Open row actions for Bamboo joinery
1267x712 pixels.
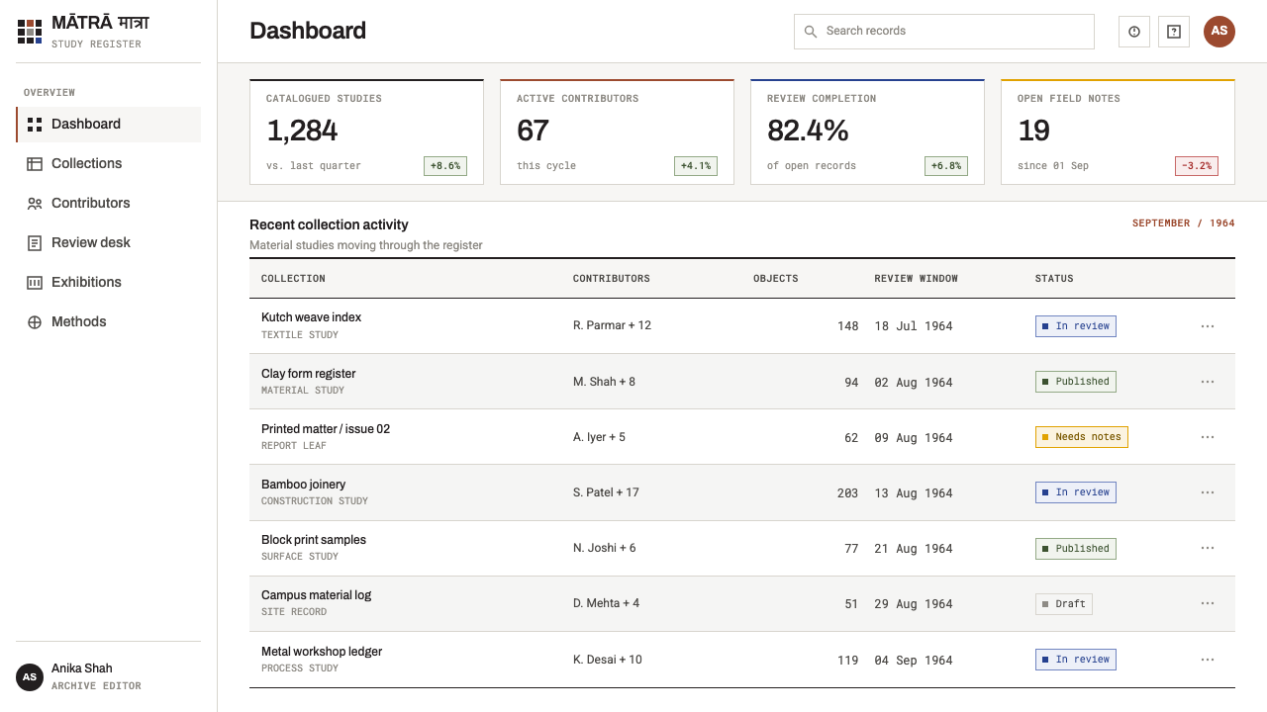(x=1208, y=492)
